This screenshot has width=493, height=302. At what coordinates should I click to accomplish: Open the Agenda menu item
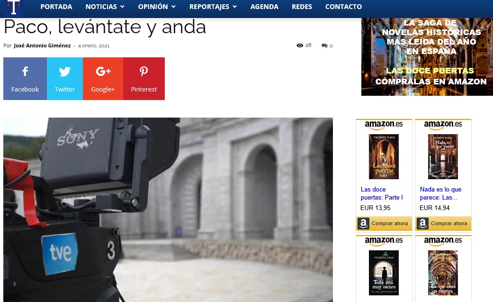tap(264, 7)
